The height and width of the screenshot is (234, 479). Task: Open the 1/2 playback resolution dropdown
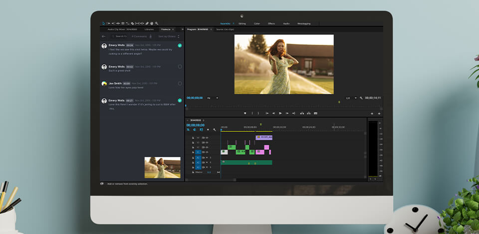coord(351,98)
